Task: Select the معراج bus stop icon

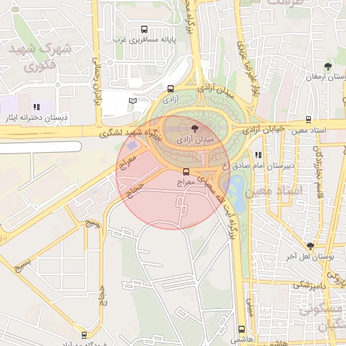Action: tap(186, 172)
